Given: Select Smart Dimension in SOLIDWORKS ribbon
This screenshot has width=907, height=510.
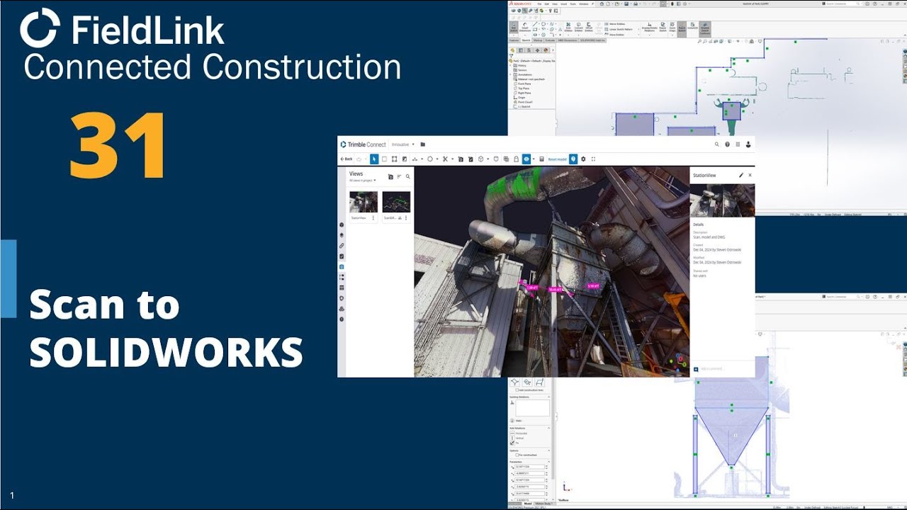Looking at the screenshot, I should [x=524, y=27].
